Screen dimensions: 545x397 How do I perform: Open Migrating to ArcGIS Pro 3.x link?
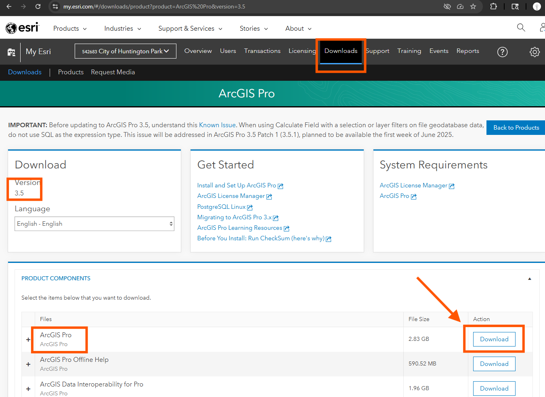point(235,217)
